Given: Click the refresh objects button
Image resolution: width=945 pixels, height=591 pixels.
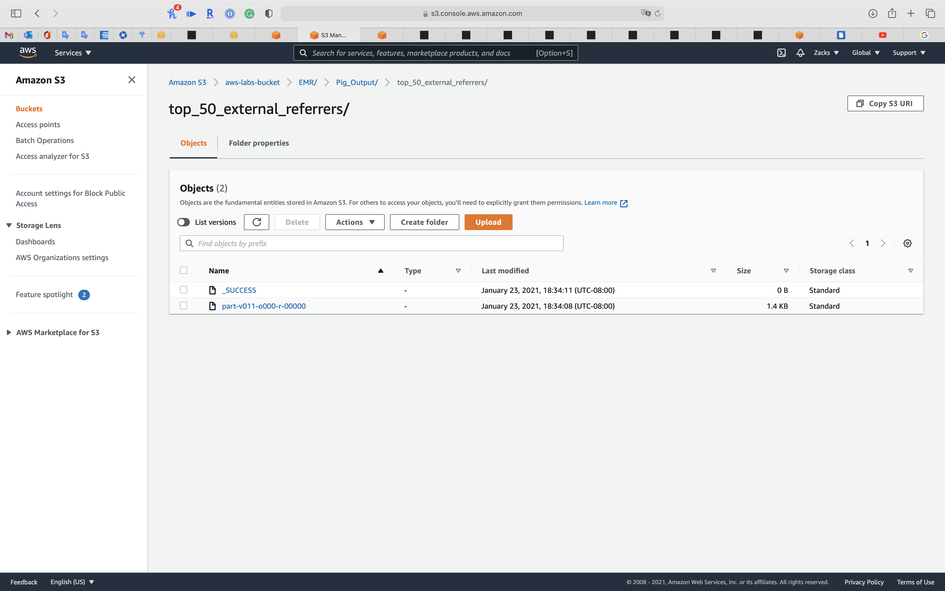Looking at the screenshot, I should coord(257,222).
